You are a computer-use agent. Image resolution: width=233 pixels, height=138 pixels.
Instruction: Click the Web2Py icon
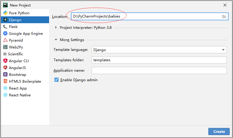pos(5,47)
